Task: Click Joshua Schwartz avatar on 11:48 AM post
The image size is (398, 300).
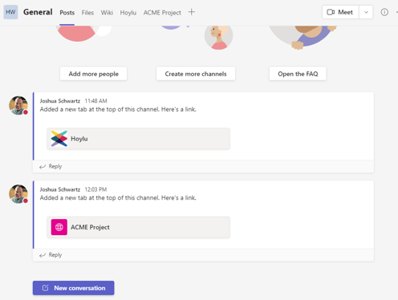Action: (x=18, y=106)
